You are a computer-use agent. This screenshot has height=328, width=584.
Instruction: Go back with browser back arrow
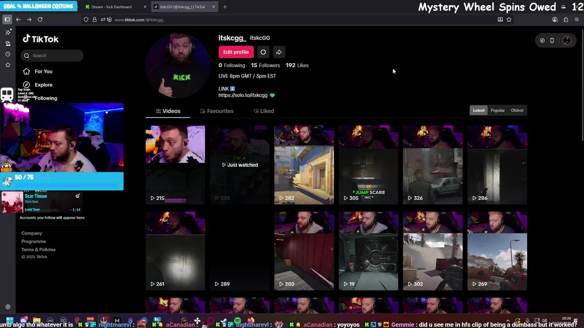[x=18, y=20]
